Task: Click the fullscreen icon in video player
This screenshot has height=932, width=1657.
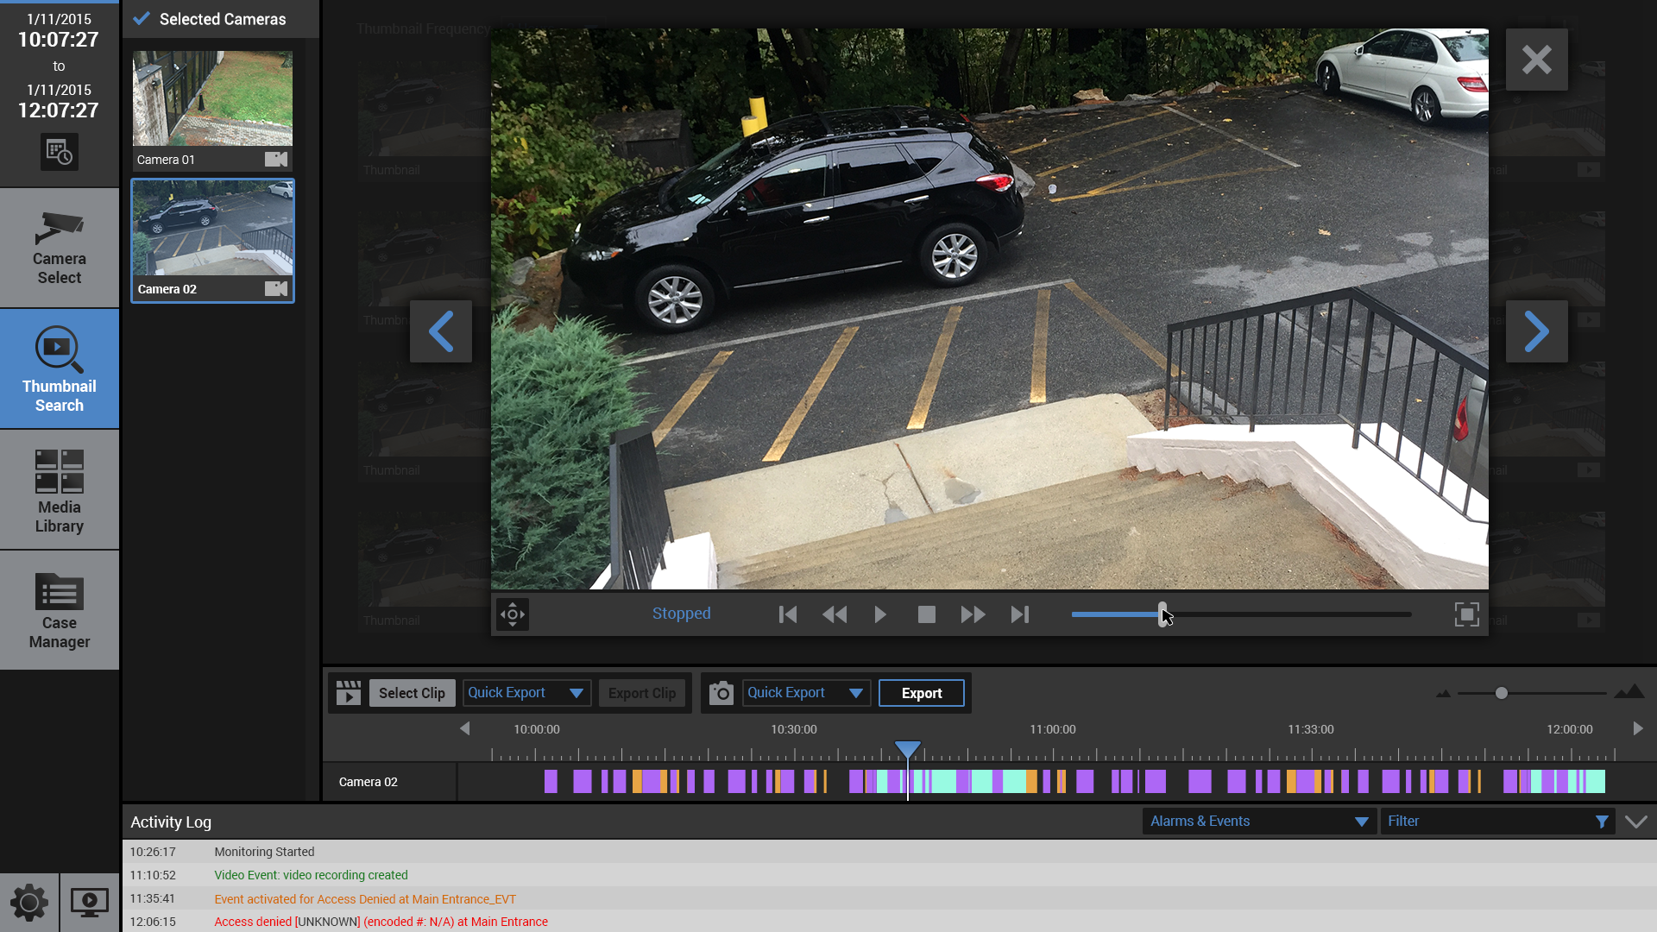Action: [1466, 614]
